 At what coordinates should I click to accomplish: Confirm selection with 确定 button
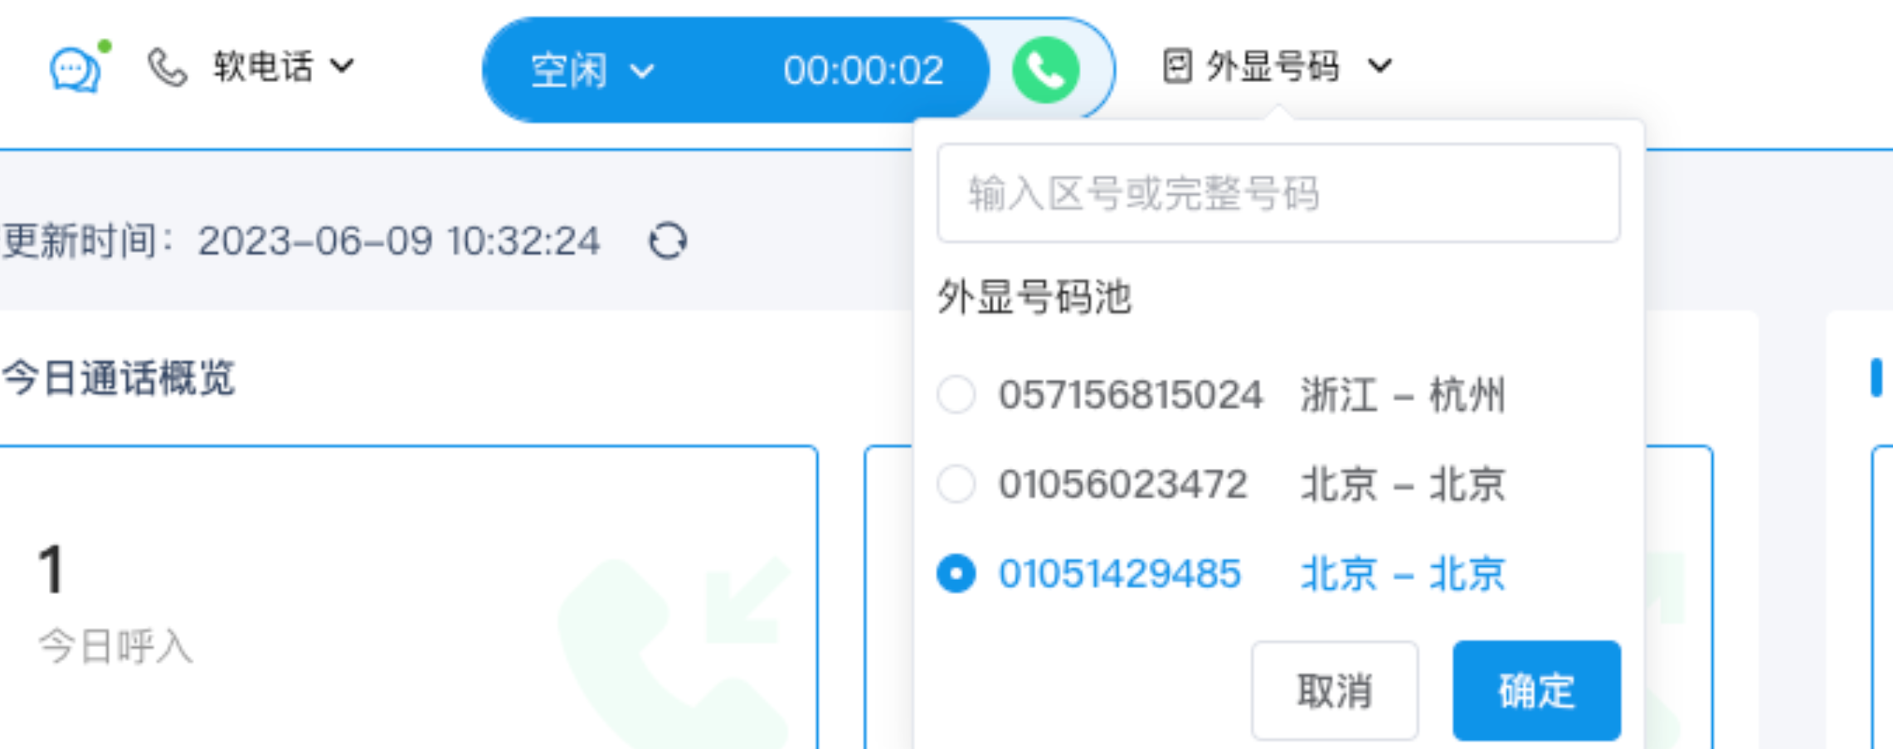1536,690
